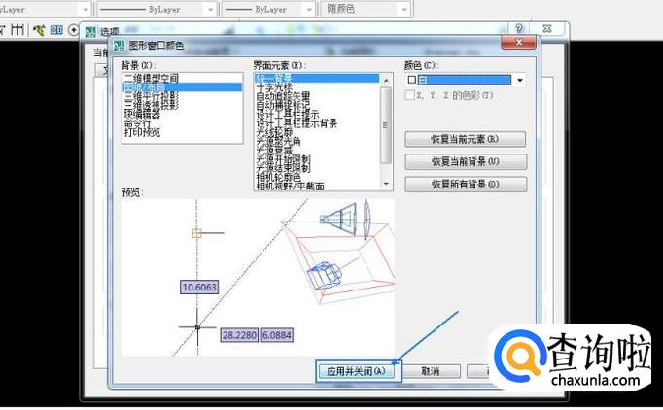The image size is (663, 410).
Task: Select 设计工具栏提示 interface element
Action: pyautogui.click(x=317, y=114)
